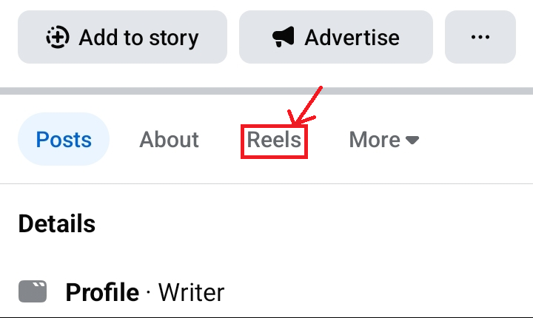Click the megaphone icon
Viewport: 533px width, 318px height.
pos(283,37)
